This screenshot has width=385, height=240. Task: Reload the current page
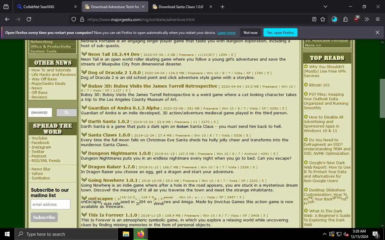(x=29, y=19)
